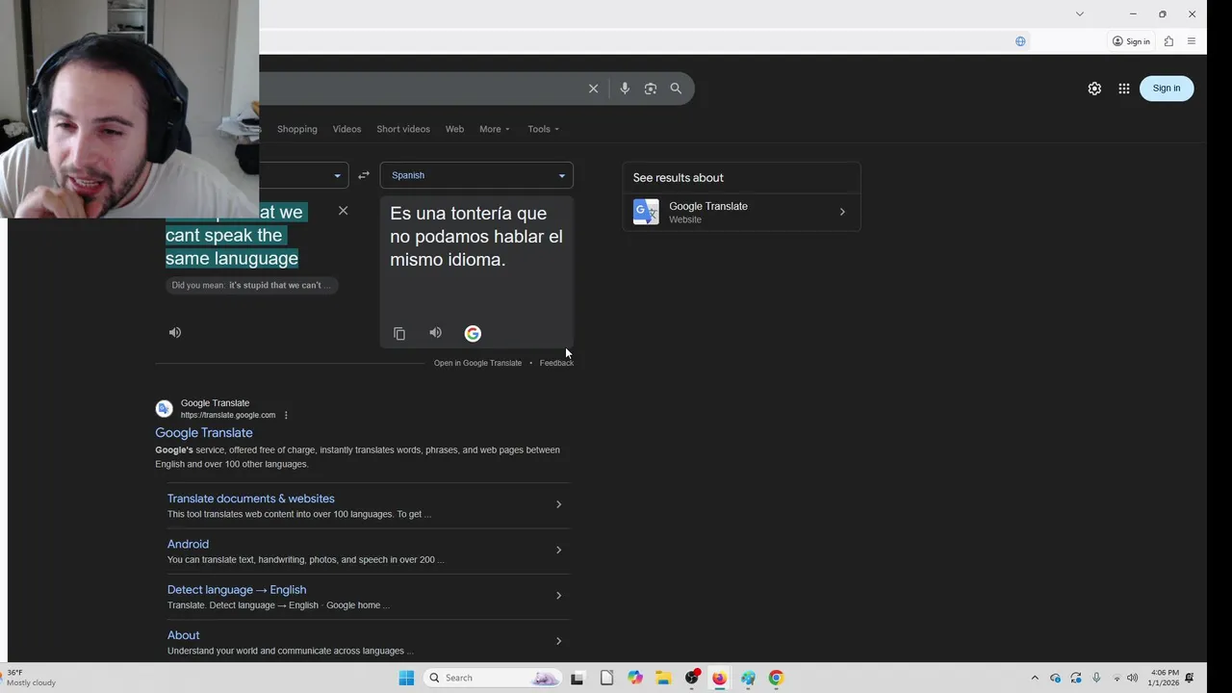This screenshot has height=693, width=1232.
Task: Expand the About sitelink chevron
Action: (558, 641)
